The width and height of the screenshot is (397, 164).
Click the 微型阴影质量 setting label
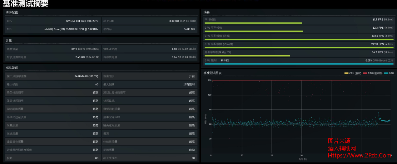(112, 109)
